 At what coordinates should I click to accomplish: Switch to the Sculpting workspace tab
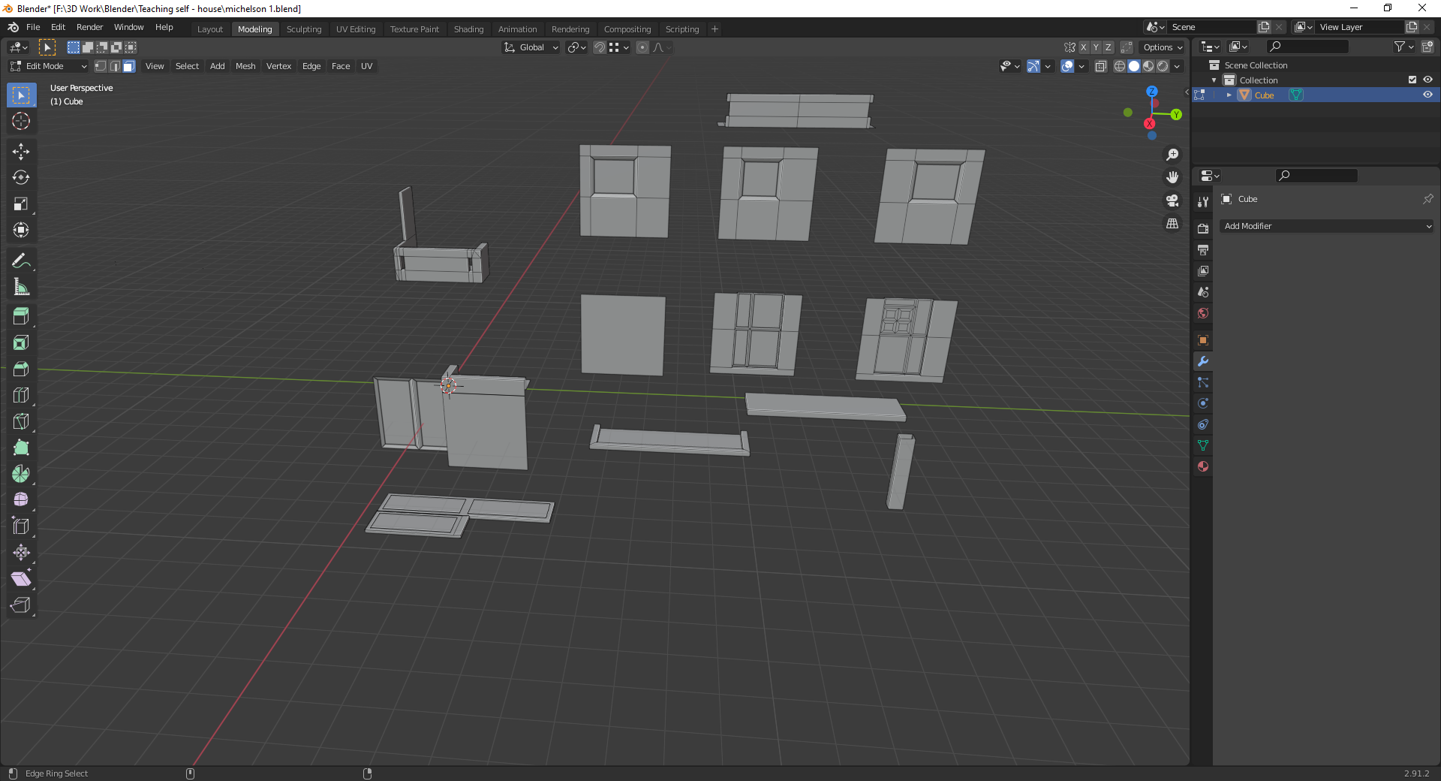coord(303,29)
